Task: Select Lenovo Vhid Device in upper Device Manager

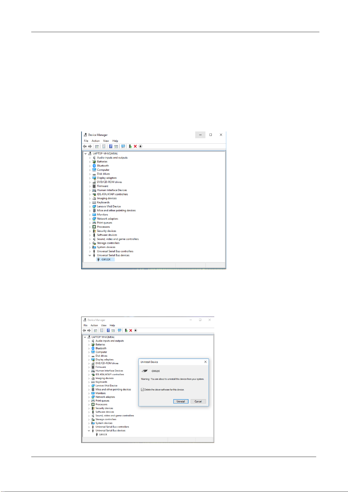Action: (109, 206)
